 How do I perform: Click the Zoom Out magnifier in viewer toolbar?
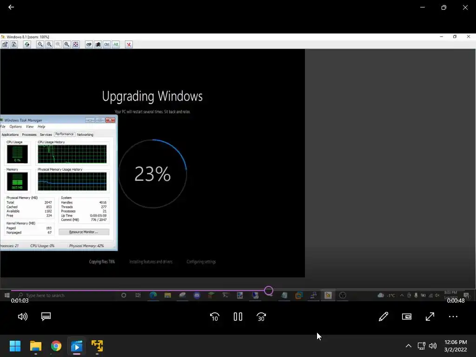coord(40,44)
